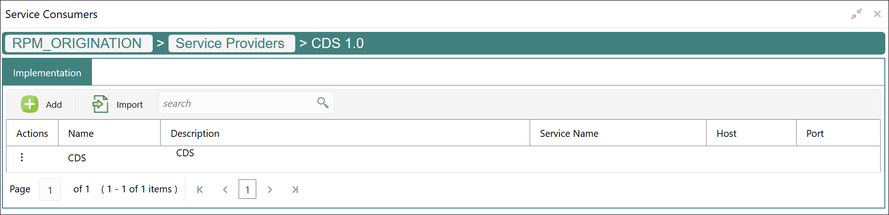Open the CDS row actions menu

pos(22,157)
